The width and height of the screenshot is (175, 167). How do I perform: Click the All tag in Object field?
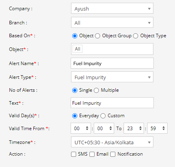pos(77,49)
